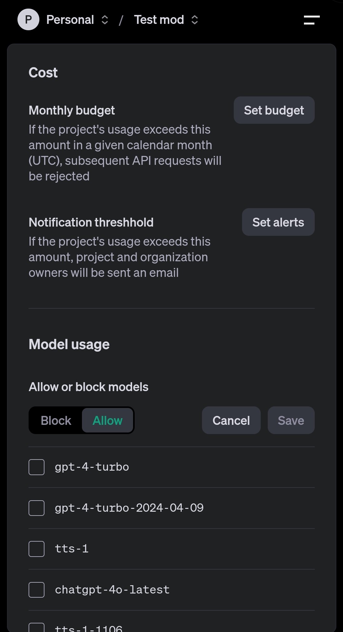Open the hamburger navigation menu

coord(312,20)
